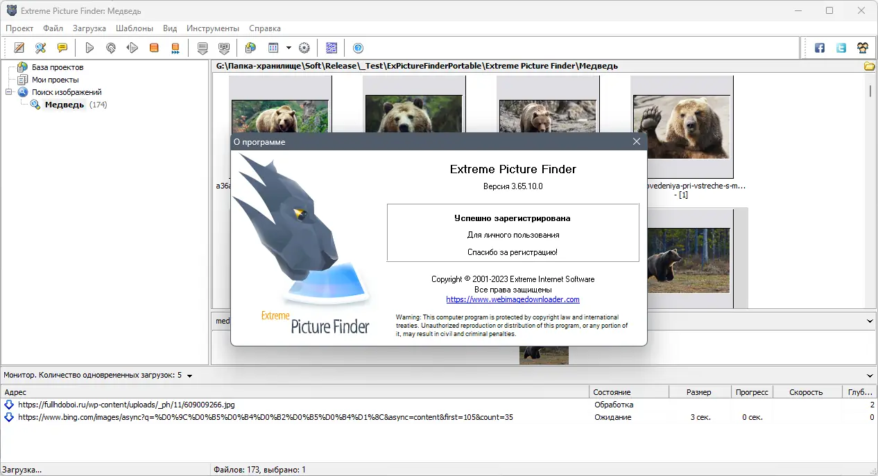Screen dimensions: 878x476
Task: Select the waving bear thumbnail
Action: point(682,127)
